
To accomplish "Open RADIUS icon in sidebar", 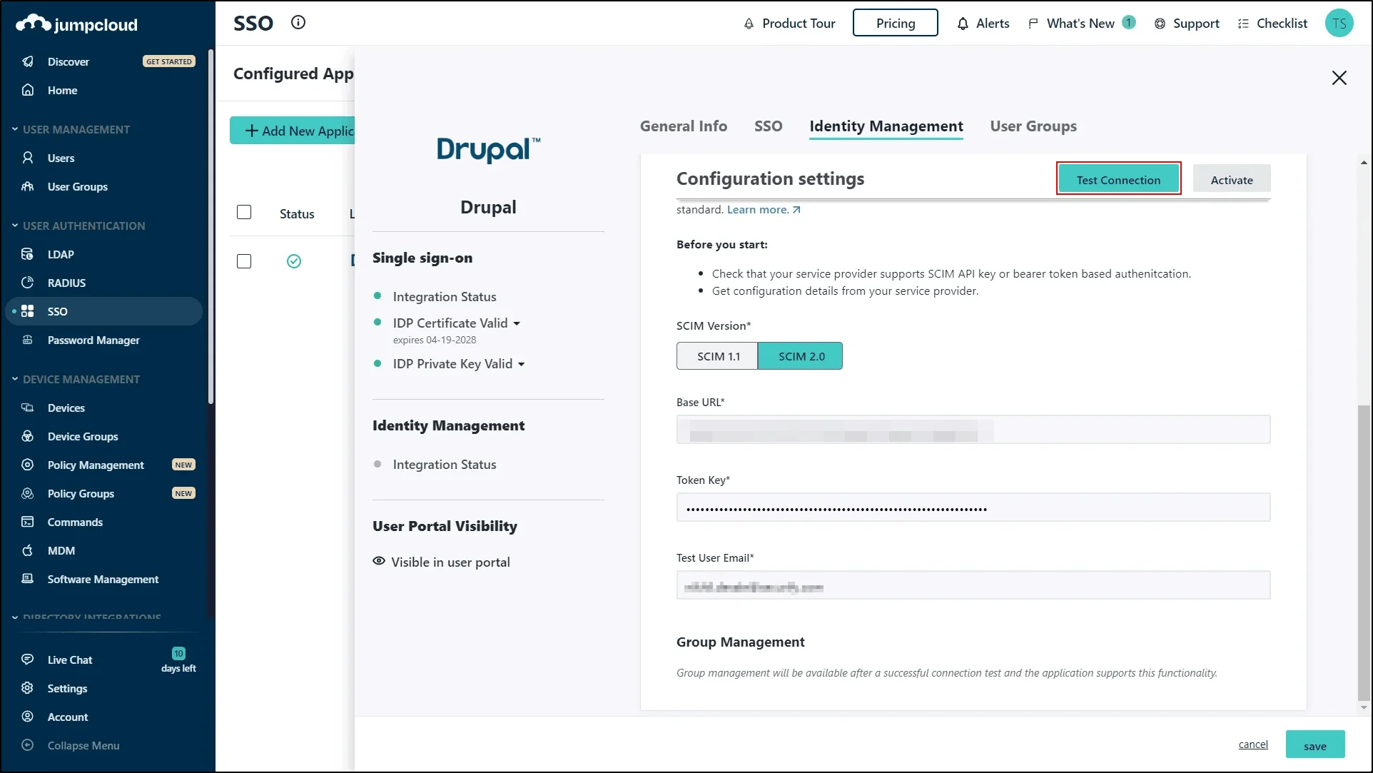I will (28, 283).
